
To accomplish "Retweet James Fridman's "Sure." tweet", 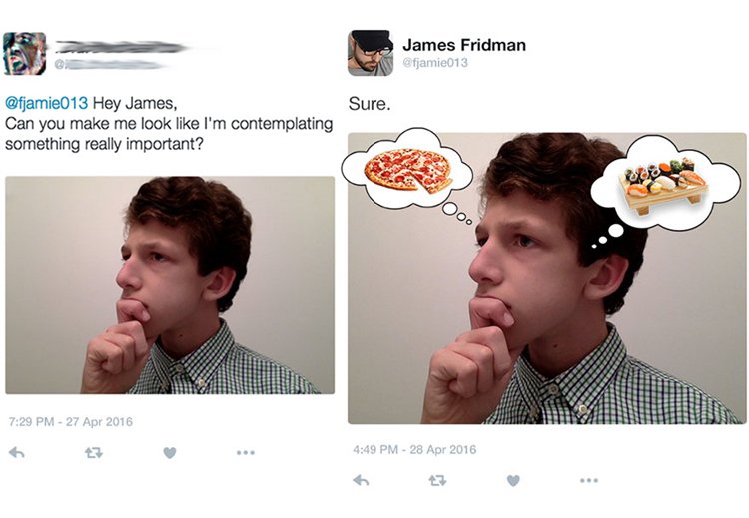I will [x=437, y=480].
